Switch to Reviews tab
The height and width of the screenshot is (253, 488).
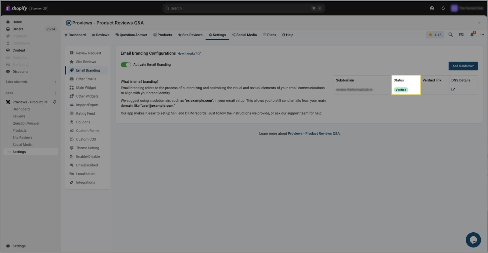[x=100, y=35]
